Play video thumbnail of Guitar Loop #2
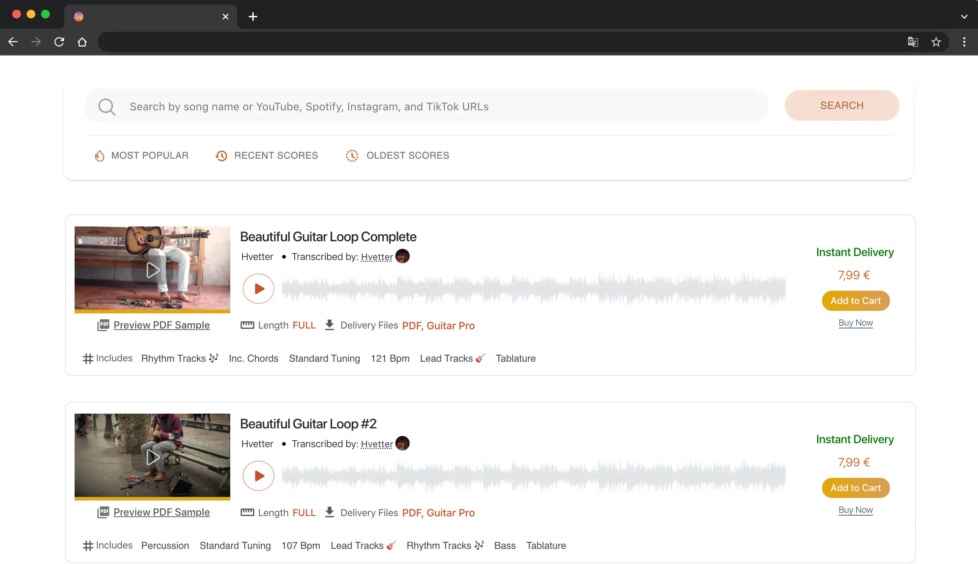 (x=152, y=457)
